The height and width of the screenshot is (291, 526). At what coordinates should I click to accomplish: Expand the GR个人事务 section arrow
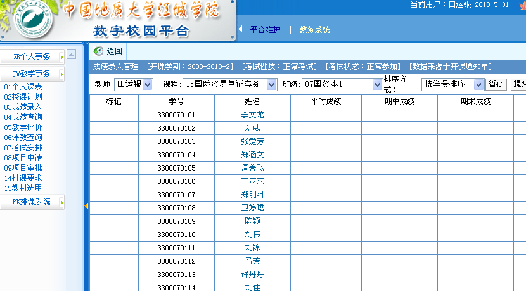[61, 58]
